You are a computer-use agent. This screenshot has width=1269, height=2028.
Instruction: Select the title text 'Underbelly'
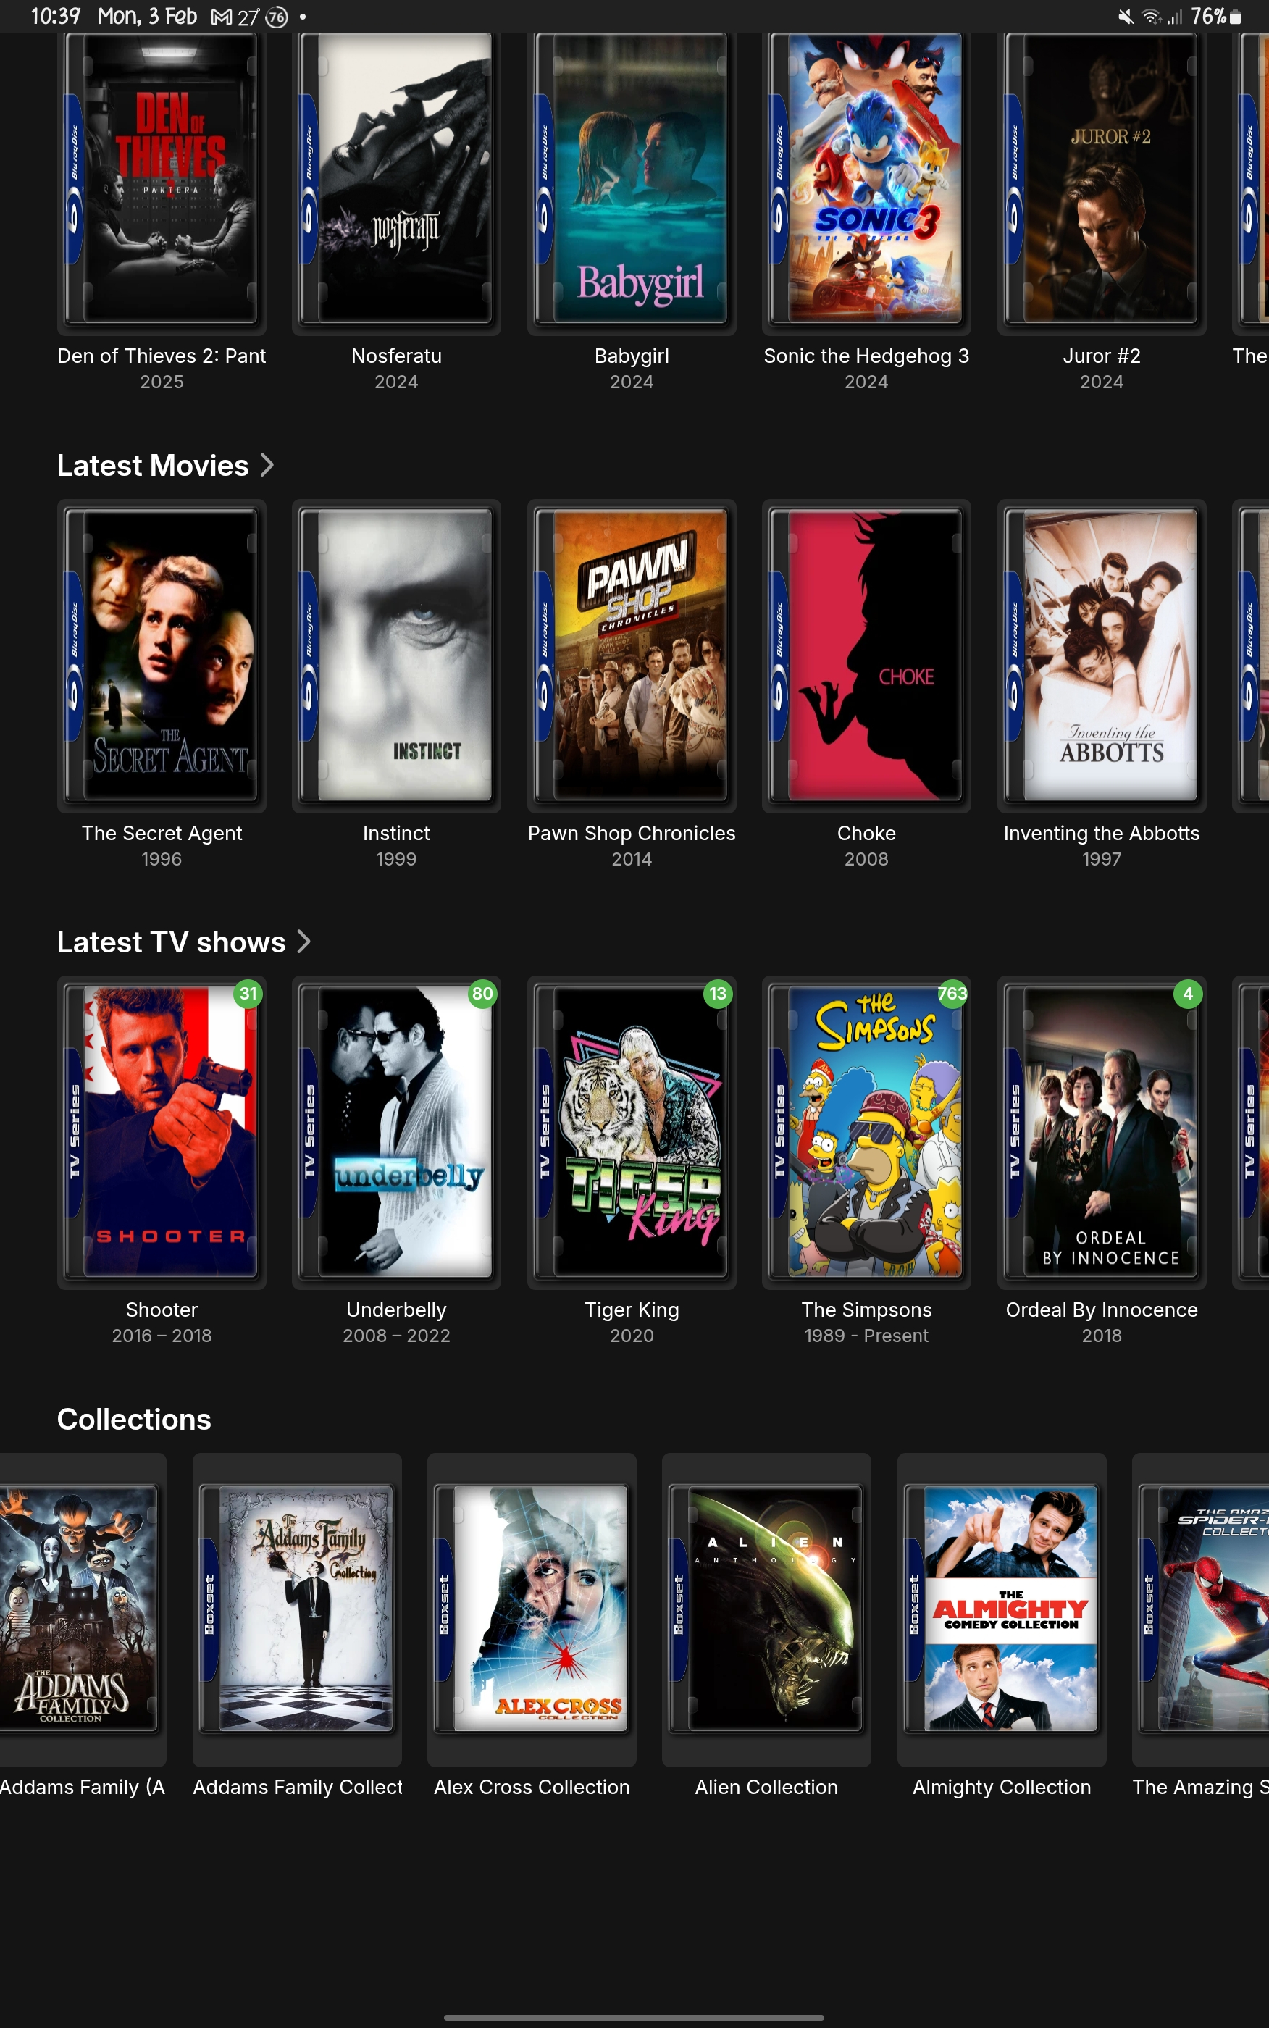(396, 1310)
